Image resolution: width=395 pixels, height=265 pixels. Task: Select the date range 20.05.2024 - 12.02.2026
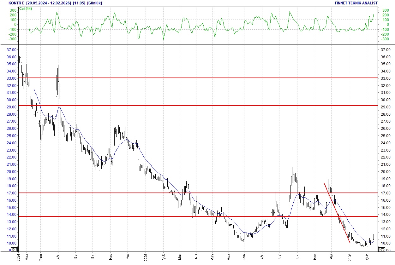pyautogui.click(x=48, y=3)
